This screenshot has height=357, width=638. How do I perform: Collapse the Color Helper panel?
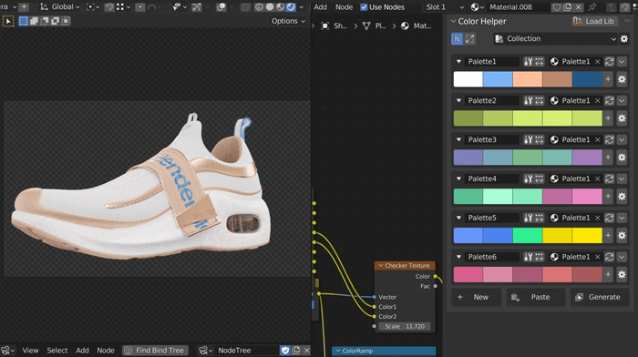[453, 21]
